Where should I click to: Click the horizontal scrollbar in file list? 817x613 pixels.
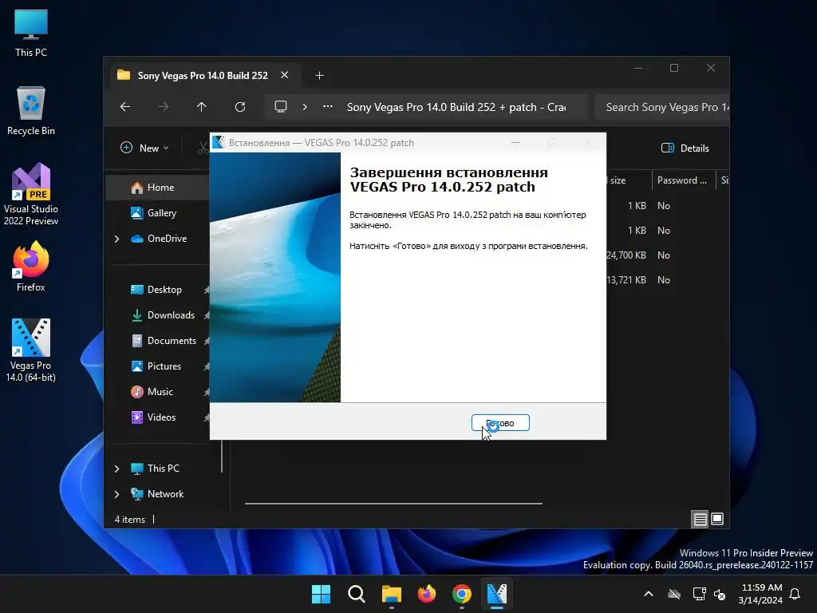point(393,504)
